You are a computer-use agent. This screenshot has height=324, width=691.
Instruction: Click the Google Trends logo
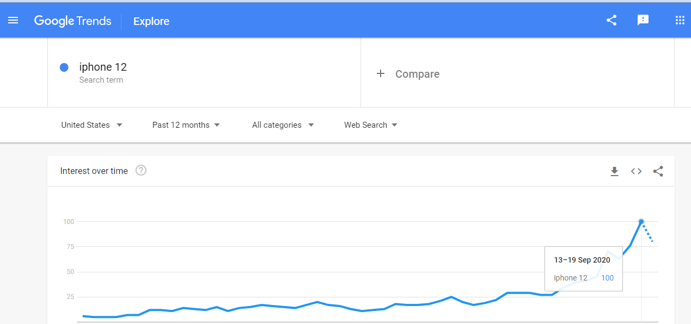[72, 21]
